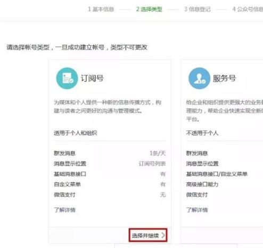This screenshot has width=263, height=248.
Task: Click 选择并继续 to choose 订阅号
Action: pos(148,235)
